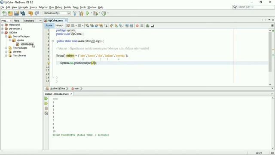Expand the HalloWorld project node
The height and width of the screenshot is (155, 275).
tap(3, 25)
